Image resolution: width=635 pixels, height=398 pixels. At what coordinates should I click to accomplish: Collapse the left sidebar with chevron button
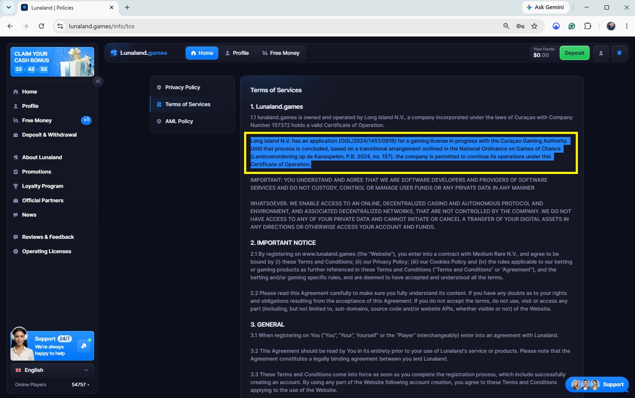[x=98, y=81]
